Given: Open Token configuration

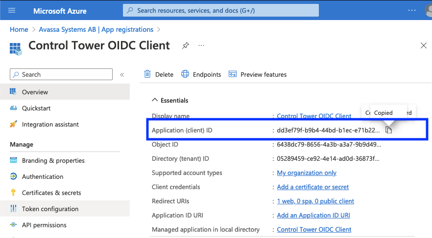Looking at the screenshot, I should 65,209.
